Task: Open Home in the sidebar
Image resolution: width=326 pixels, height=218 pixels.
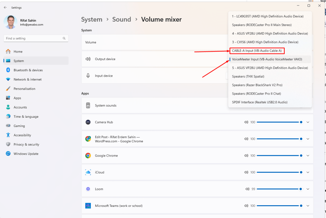Action: click(x=36, y=52)
